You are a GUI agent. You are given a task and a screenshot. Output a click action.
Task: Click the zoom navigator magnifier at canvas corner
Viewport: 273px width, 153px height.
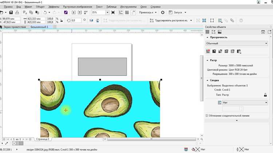pos(202,139)
